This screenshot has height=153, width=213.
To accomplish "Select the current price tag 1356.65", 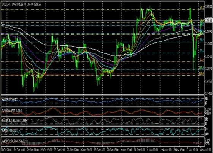I will tap(209, 20).
